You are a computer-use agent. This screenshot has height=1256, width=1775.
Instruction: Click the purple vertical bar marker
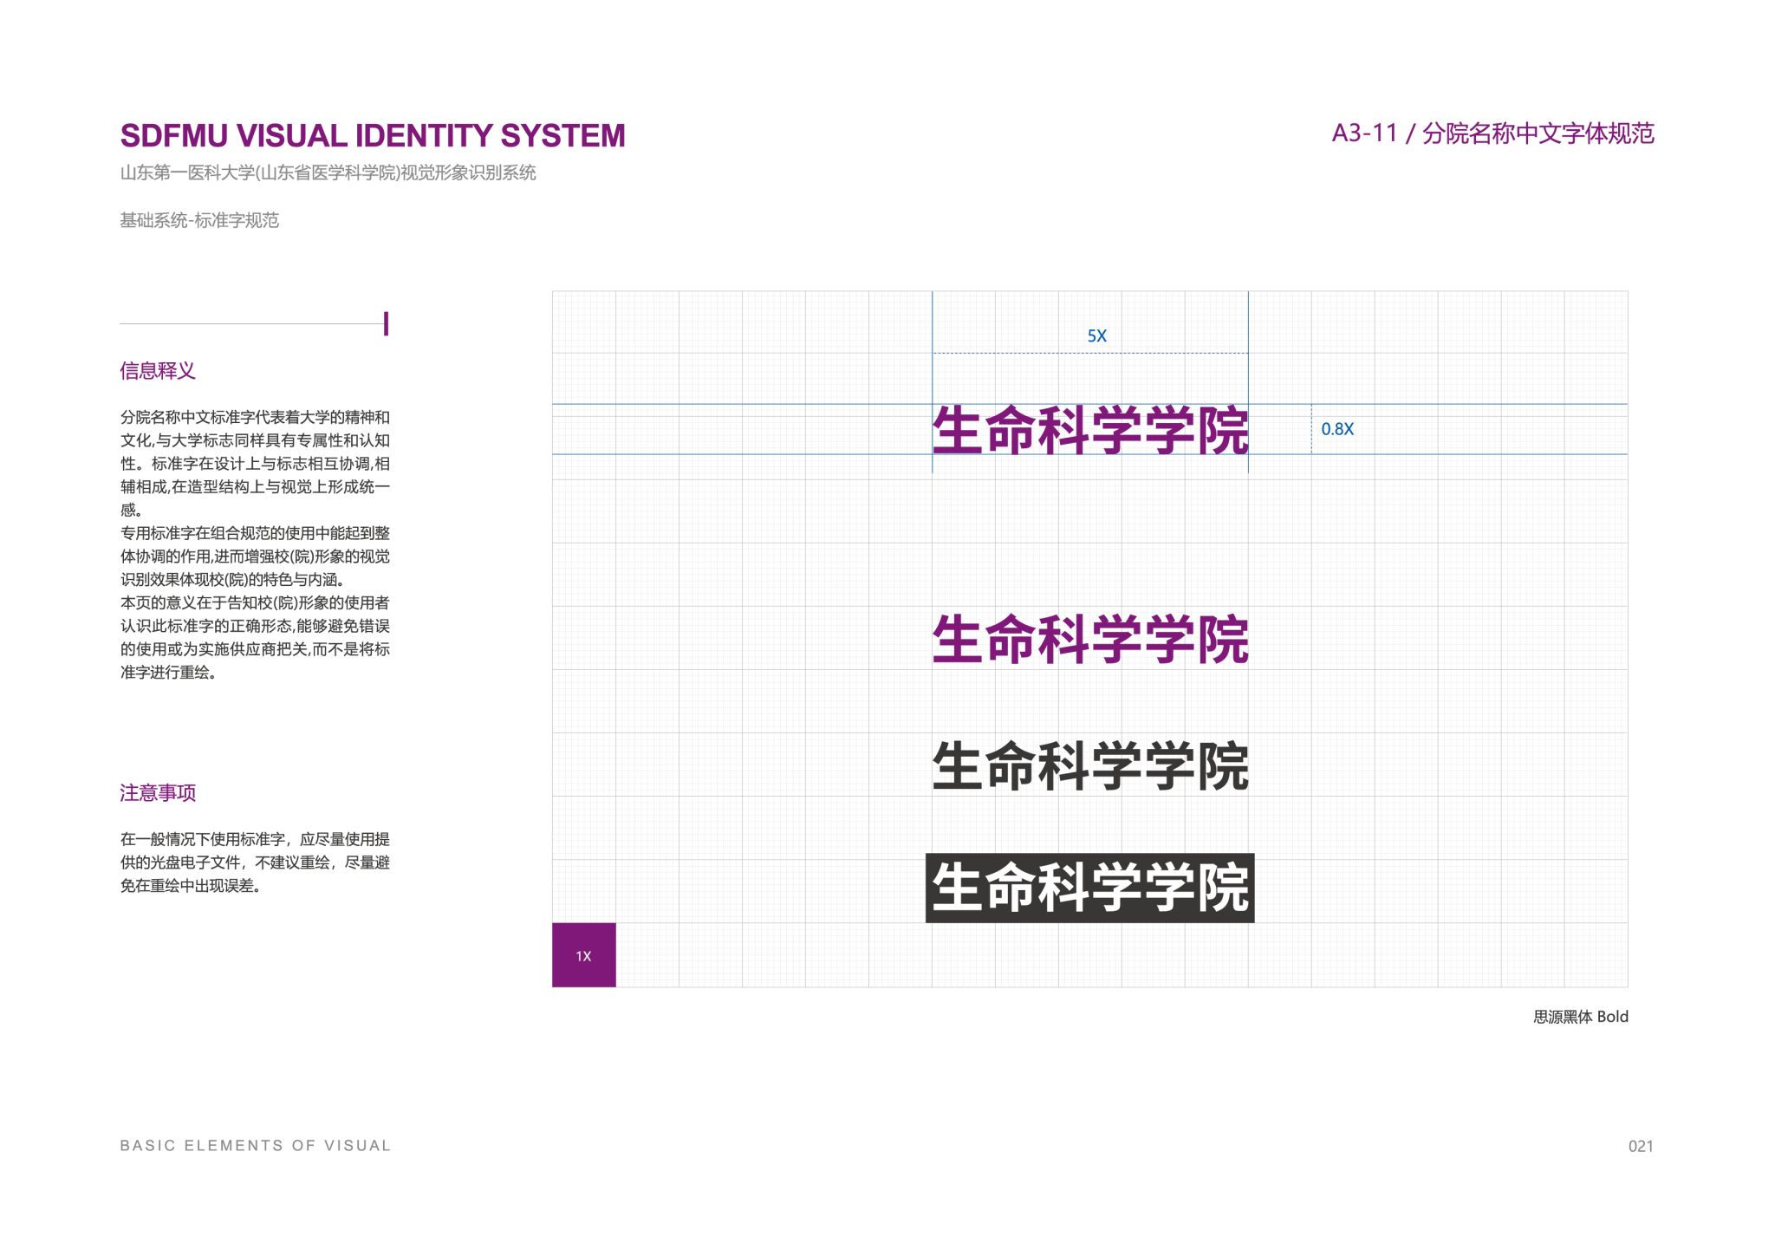point(386,324)
